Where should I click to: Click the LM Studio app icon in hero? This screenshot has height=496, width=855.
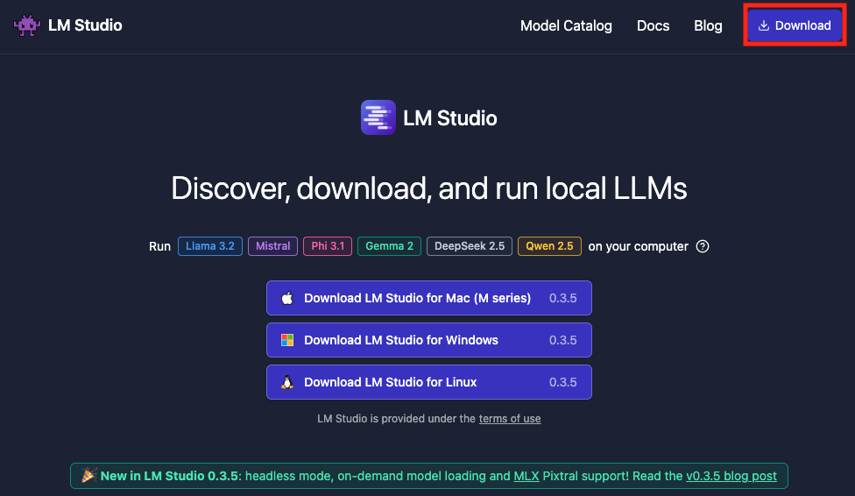(x=378, y=117)
